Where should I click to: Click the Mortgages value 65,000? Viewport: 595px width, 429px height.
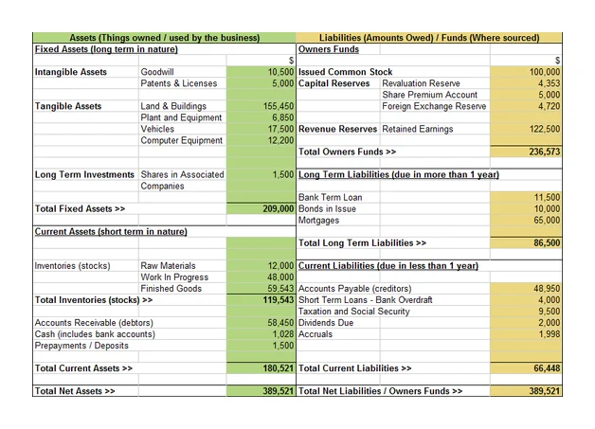547,221
